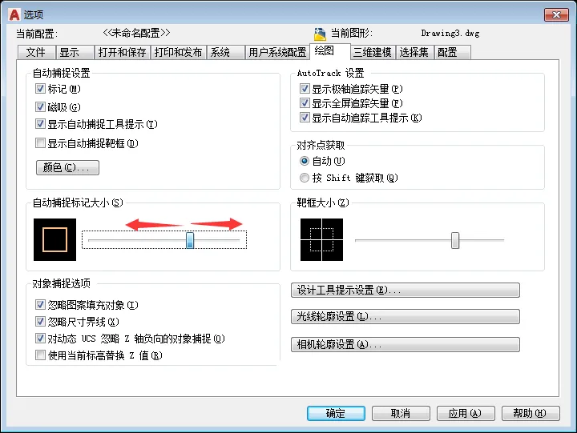Toggle the 标记(M) checkbox
The width and height of the screenshot is (577, 433).
click(x=40, y=89)
